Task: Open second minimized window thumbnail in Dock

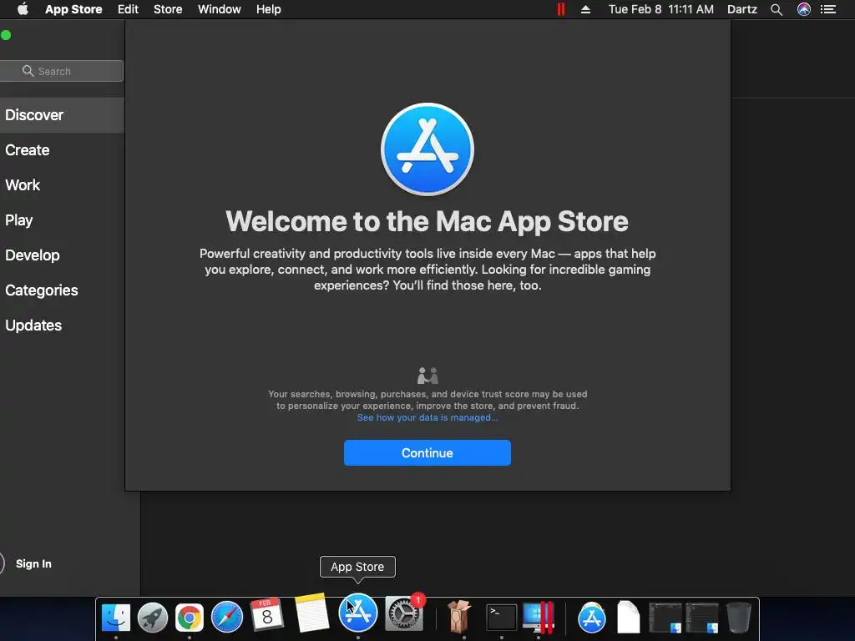Action: click(x=701, y=618)
